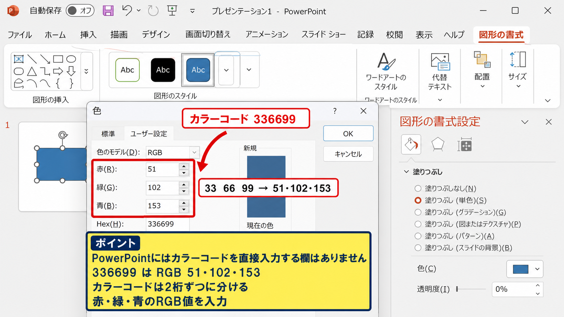
Task: Select 塗りつぶし (パターン) radio button
Action: (418, 236)
